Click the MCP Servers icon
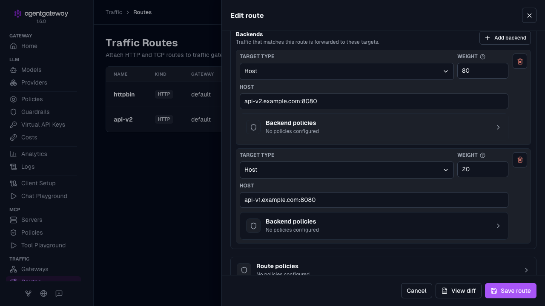Viewport: 545px width, 306px height. pos(13,220)
